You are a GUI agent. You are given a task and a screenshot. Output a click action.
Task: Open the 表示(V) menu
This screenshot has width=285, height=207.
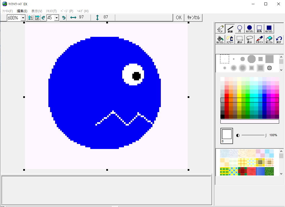37,11
